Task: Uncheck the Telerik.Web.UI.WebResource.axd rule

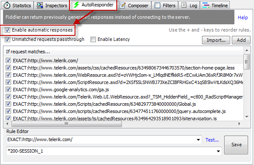Action: tap(8, 97)
